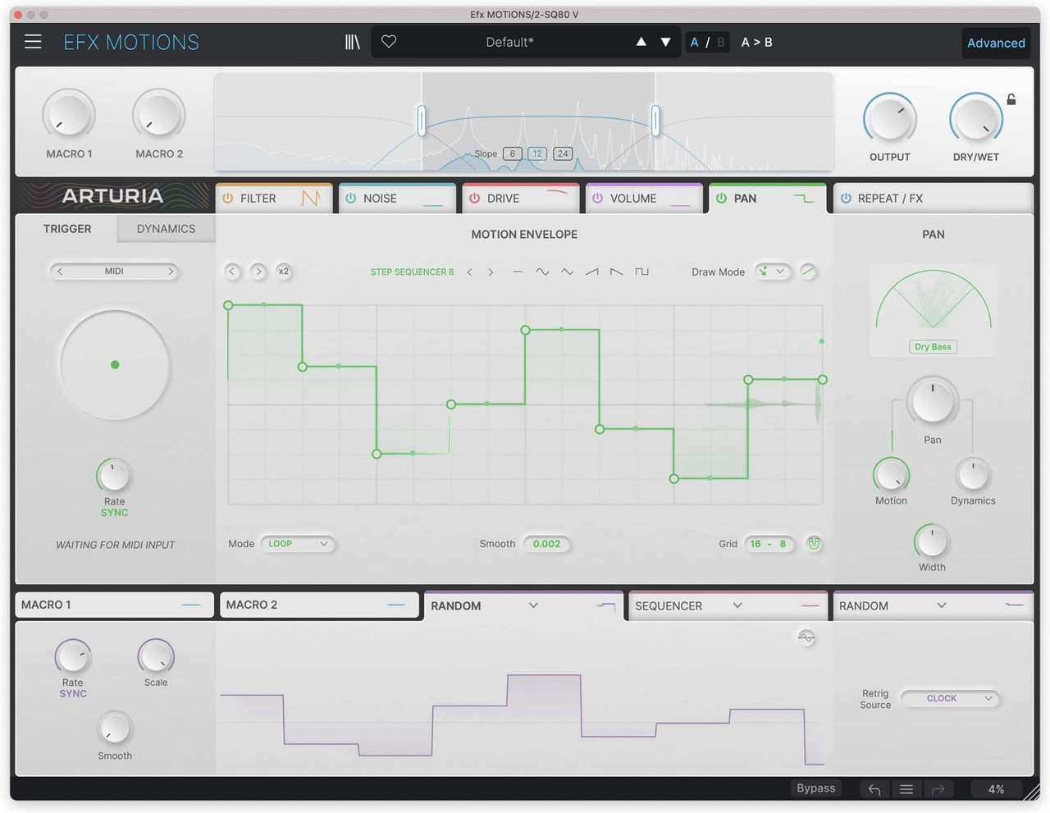Screen dimensions: 1050x813
Task: Open the Draw Mode dropdown
Action: coord(772,272)
